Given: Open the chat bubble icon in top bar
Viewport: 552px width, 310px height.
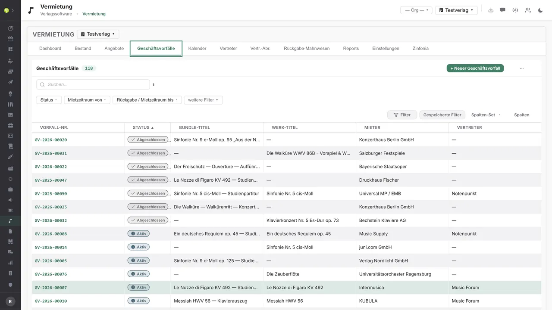Looking at the screenshot, I should (503, 10).
